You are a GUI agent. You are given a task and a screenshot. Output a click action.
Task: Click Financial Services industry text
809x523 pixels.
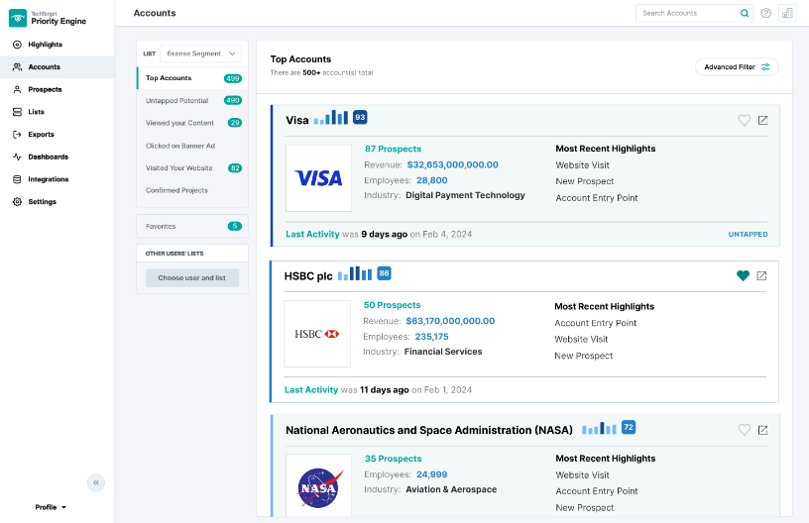[x=443, y=352]
